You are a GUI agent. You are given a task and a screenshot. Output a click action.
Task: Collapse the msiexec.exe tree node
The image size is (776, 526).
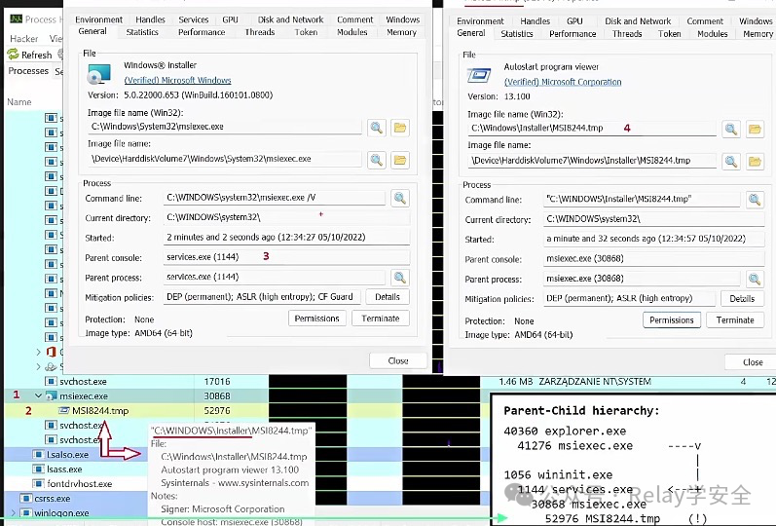coord(38,395)
